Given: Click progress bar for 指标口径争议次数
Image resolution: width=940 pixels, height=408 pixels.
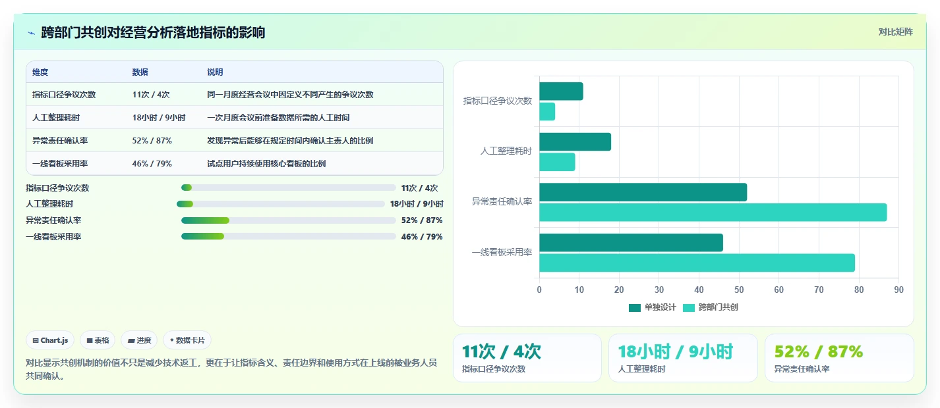Looking at the screenshot, I should coord(289,188).
